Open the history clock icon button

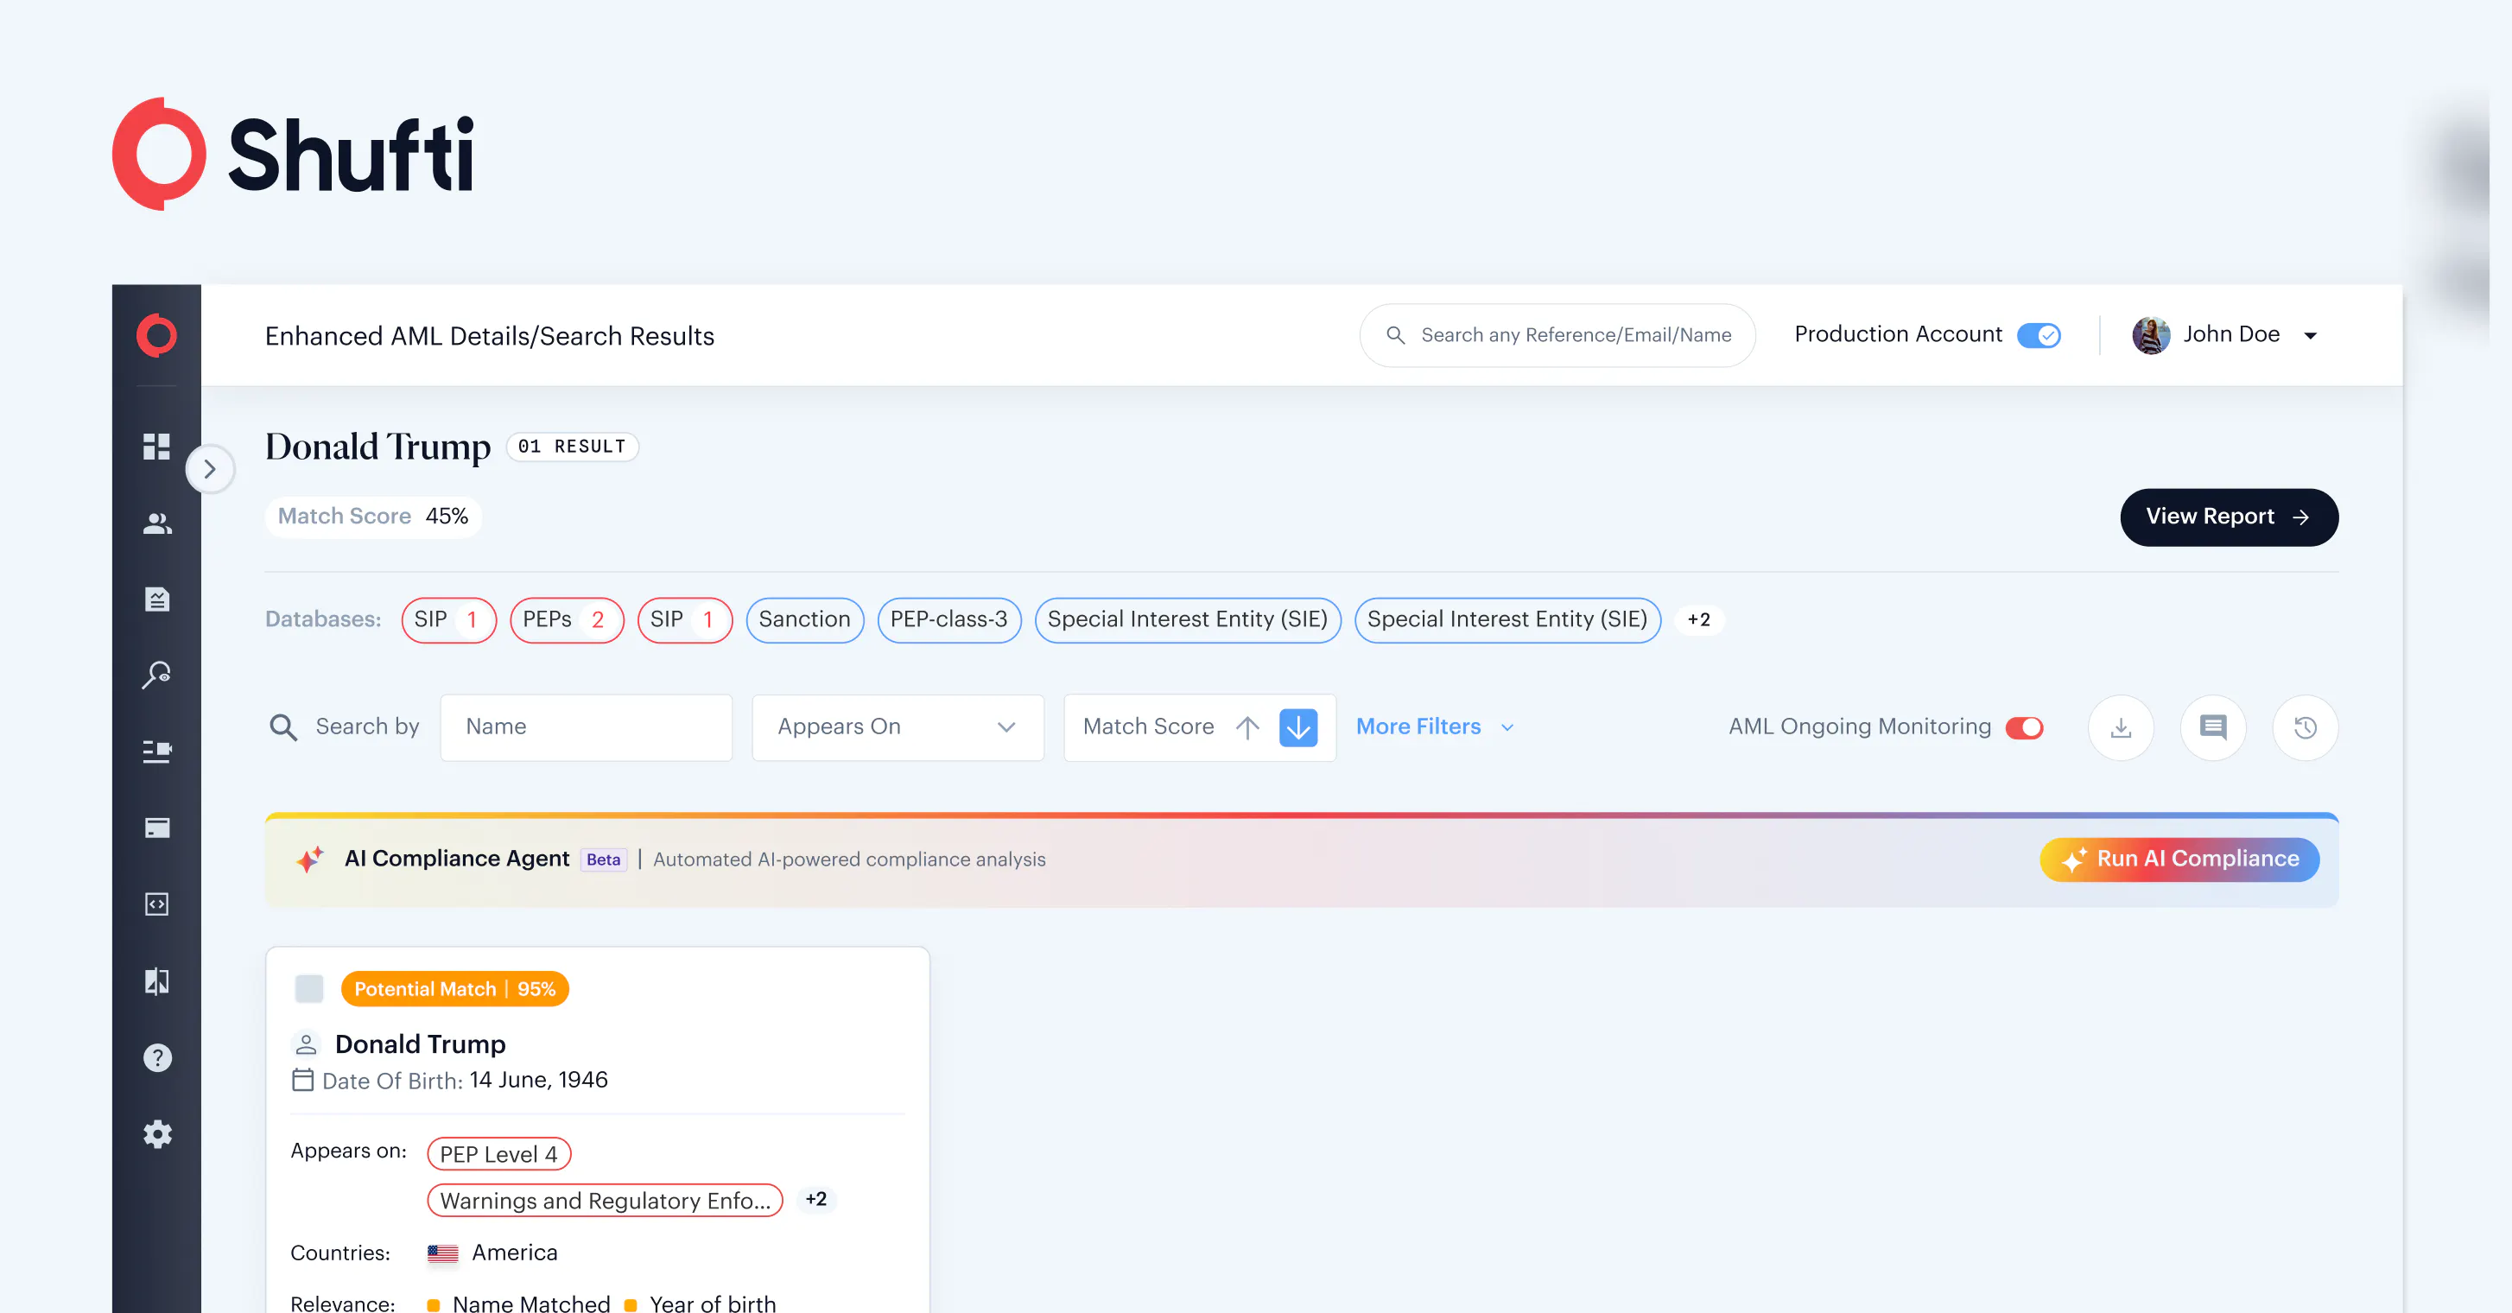click(2306, 727)
